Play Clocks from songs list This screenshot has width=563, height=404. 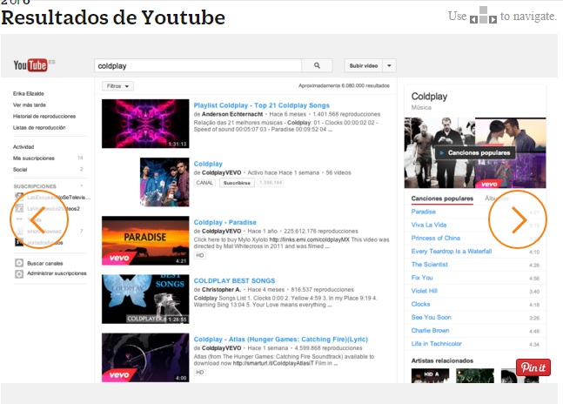pos(420,304)
